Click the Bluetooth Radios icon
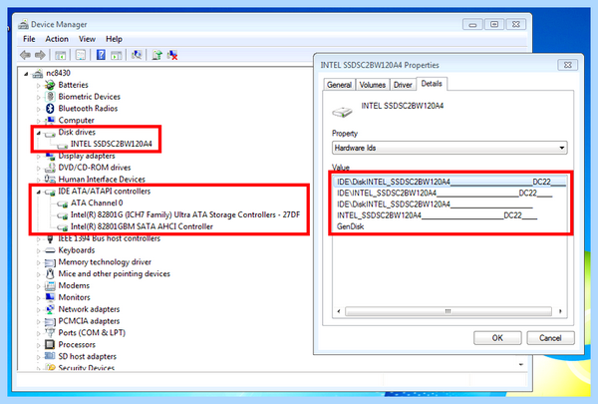This screenshot has height=404, width=598. [50, 109]
